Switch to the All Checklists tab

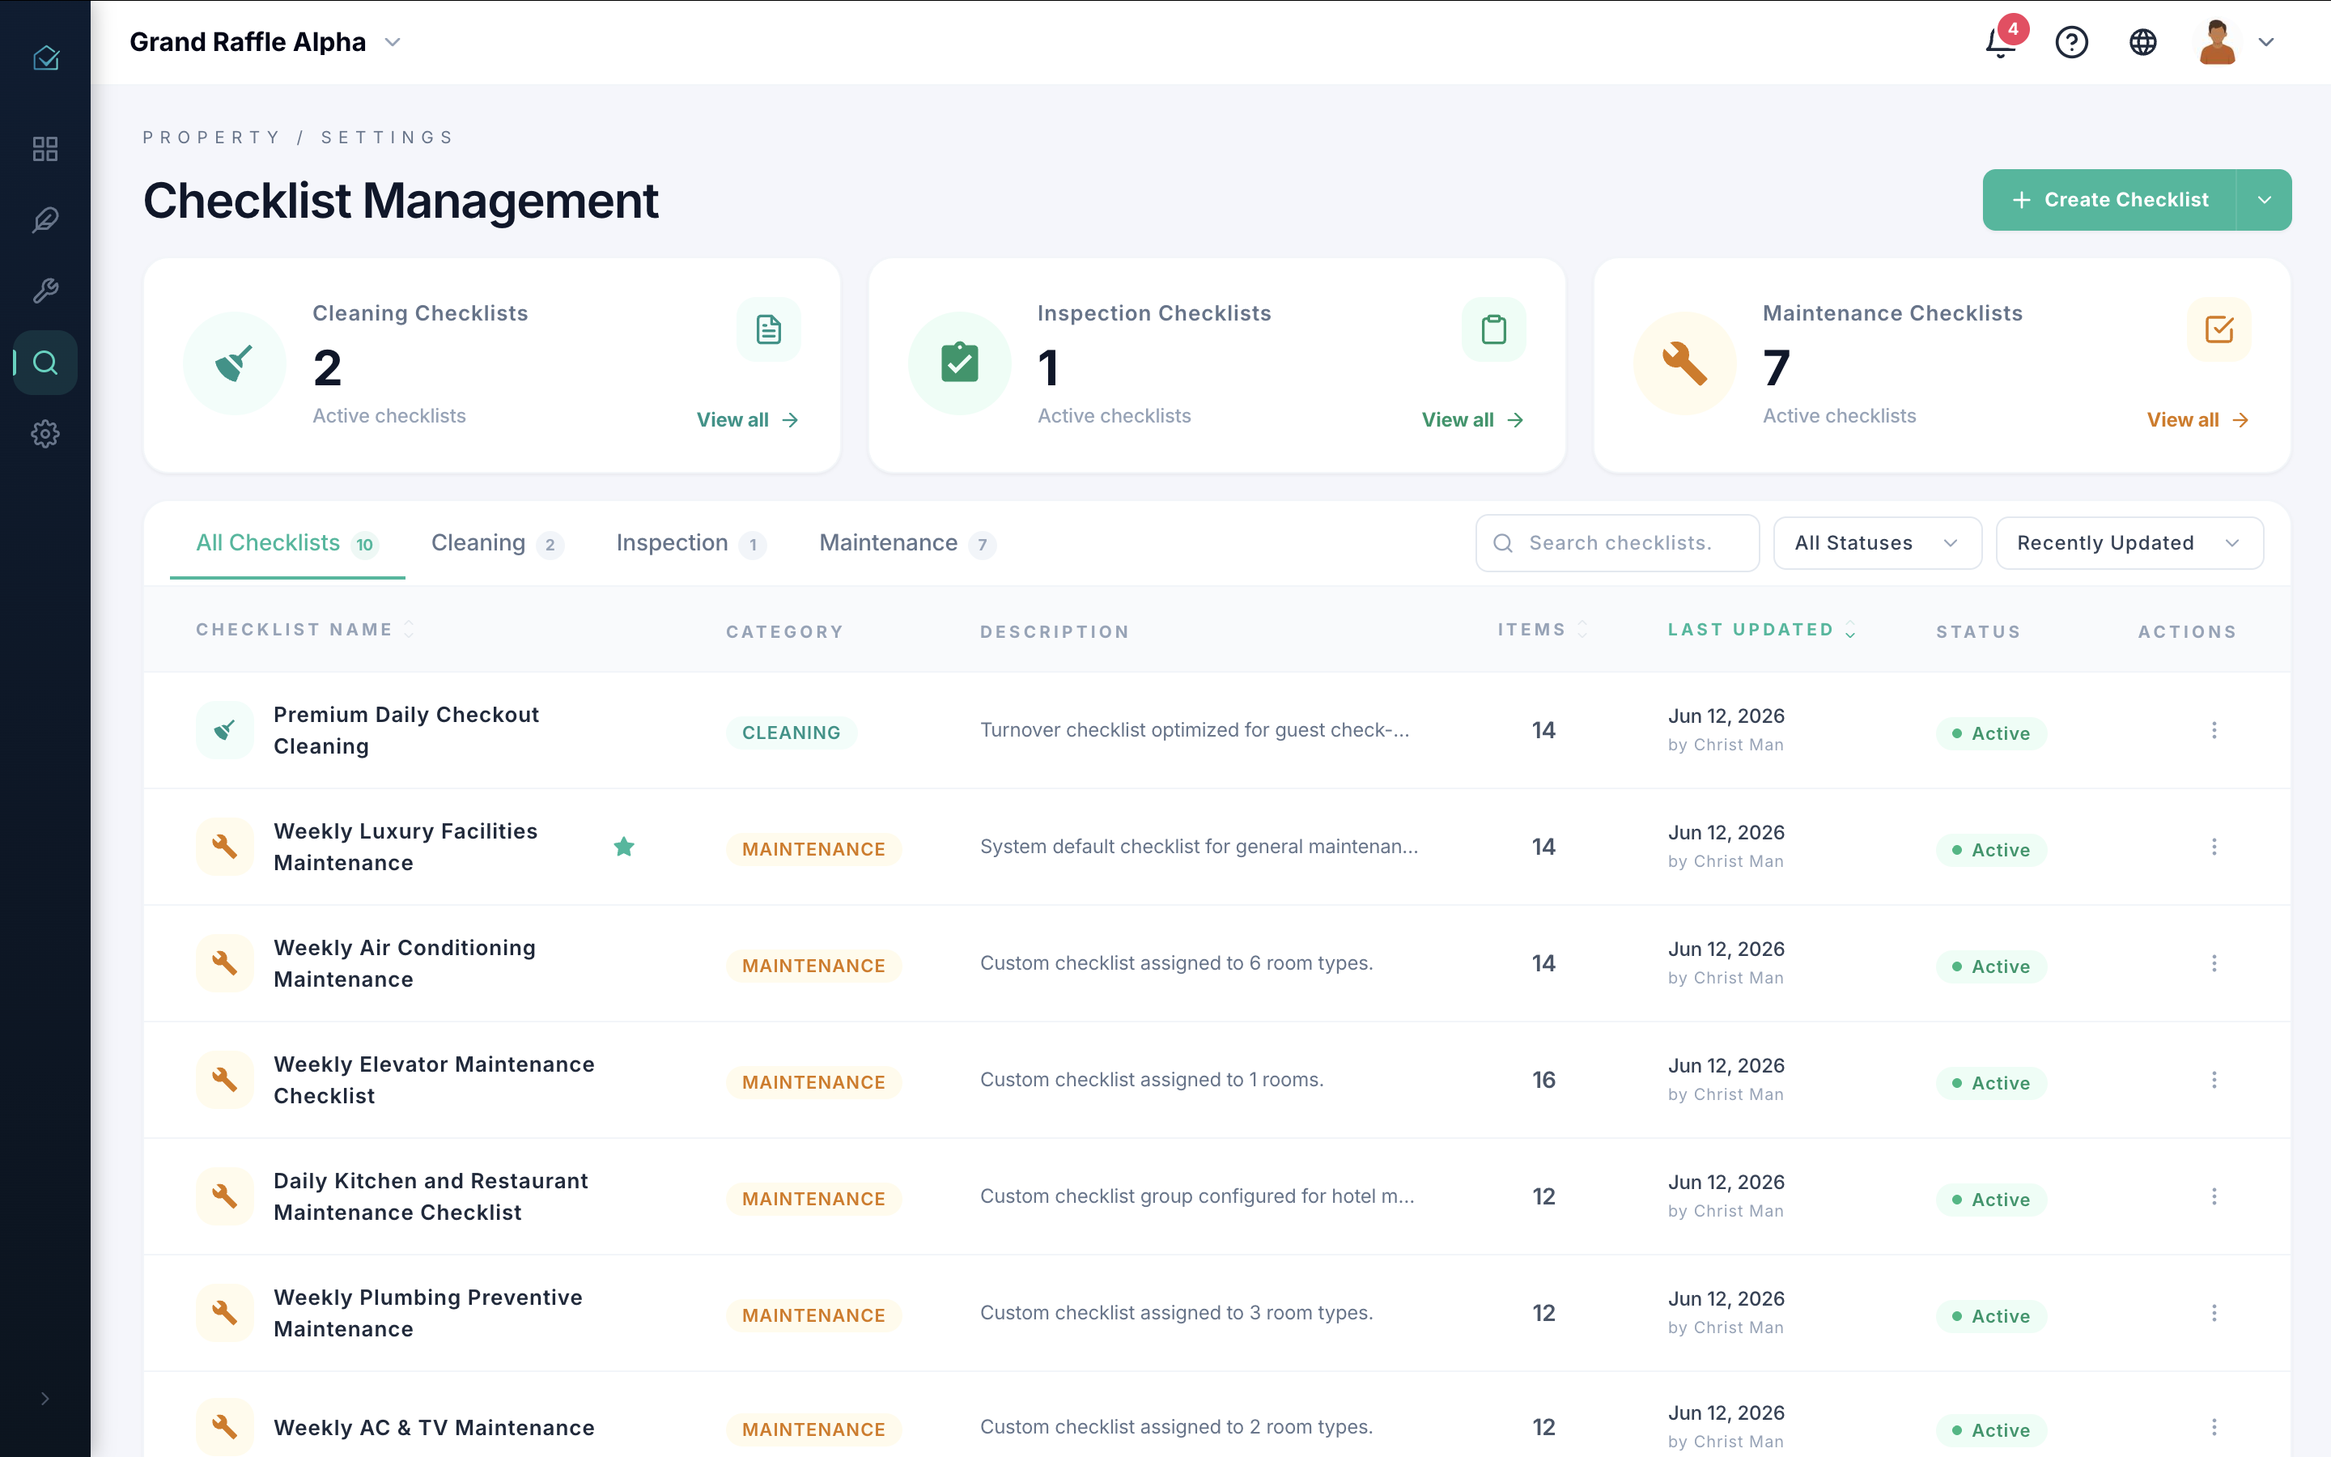pyautogui.click(x=287, y=542)
